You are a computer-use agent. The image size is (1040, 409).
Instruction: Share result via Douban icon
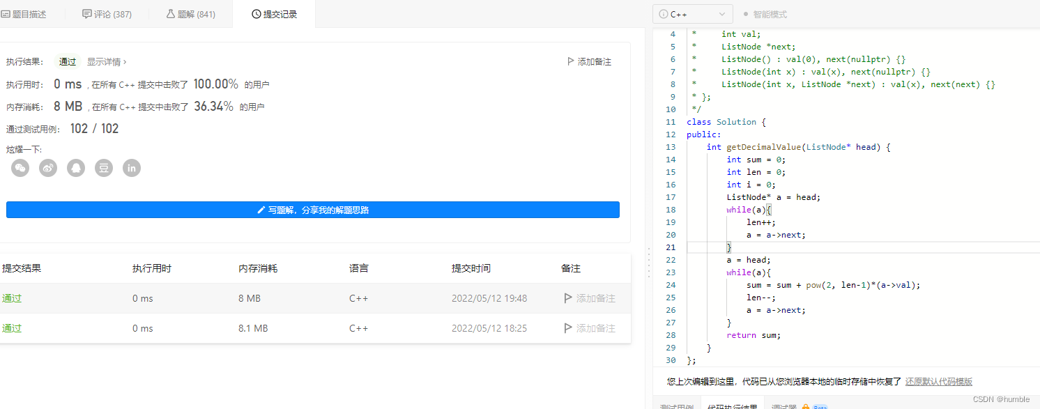point(104,168)
